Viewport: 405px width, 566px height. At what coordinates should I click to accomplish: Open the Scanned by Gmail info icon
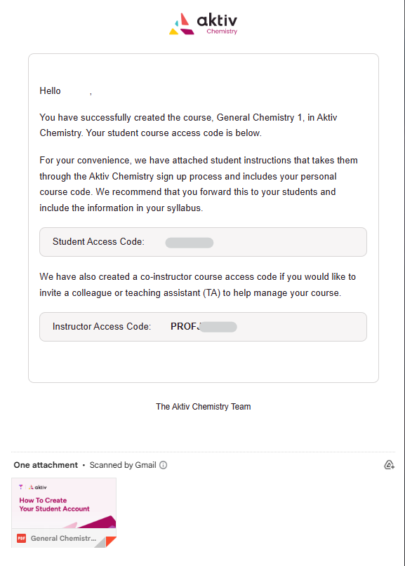pos(164,465)
